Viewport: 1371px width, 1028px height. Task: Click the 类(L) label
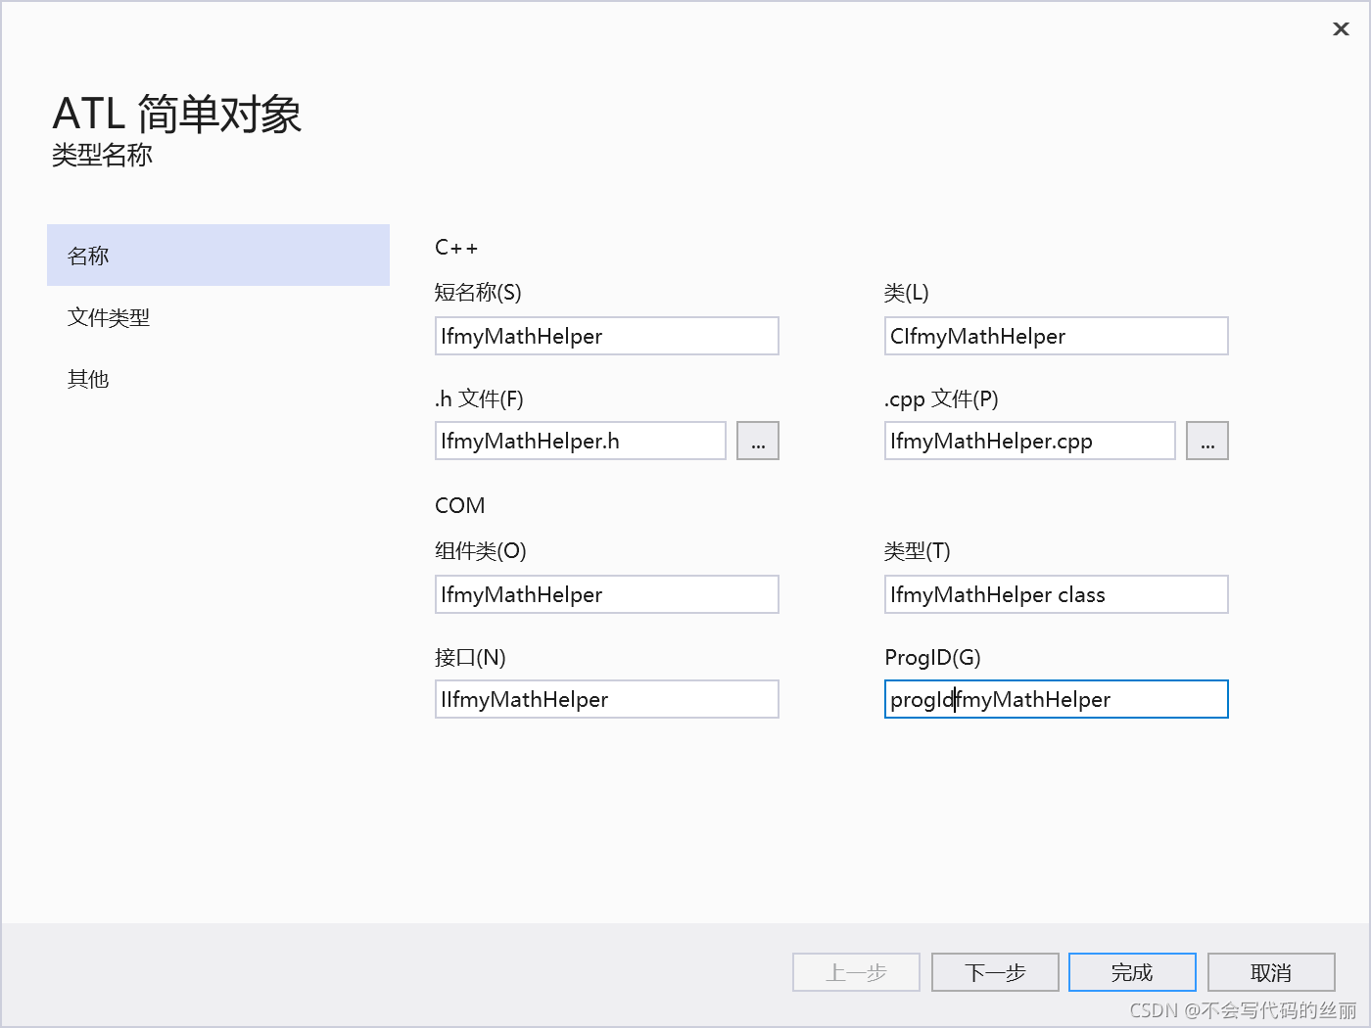click(x=906, y=292)
